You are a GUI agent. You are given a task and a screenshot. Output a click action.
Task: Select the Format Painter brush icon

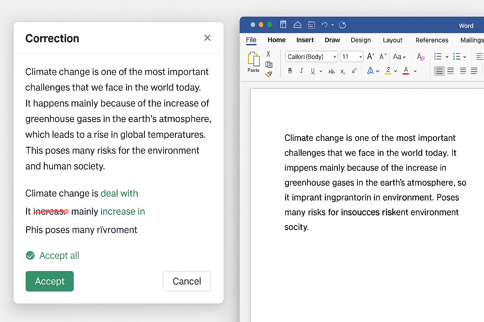click(x=269, y=74)
